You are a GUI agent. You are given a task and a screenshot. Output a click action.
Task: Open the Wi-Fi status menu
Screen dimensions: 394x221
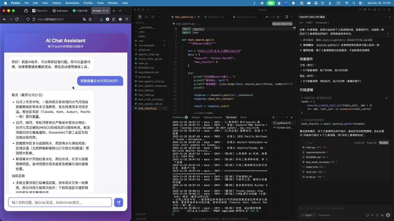pos(347,3)
